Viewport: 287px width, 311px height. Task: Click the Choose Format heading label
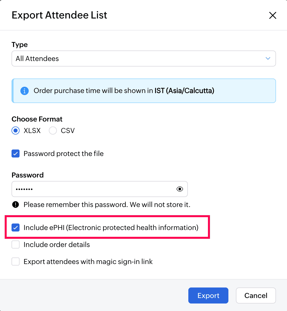(37, 119)
